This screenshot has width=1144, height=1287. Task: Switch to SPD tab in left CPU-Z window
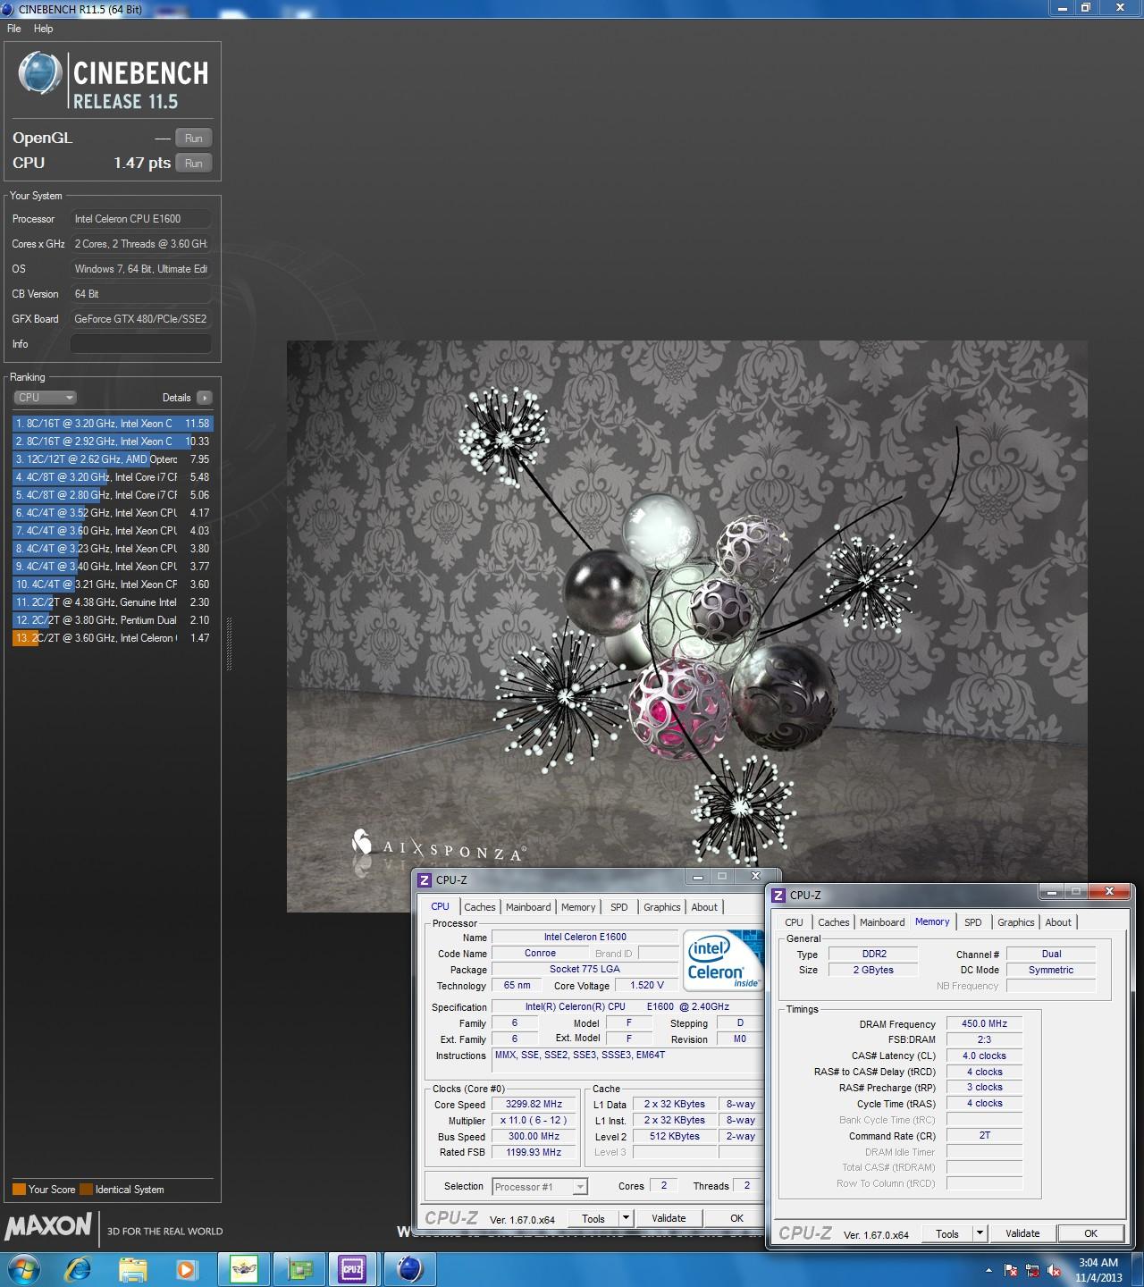tap(619, 907)
